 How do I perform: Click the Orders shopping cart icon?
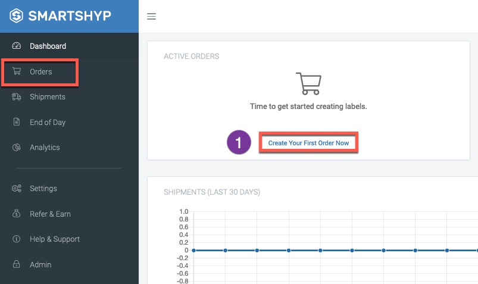17,71
